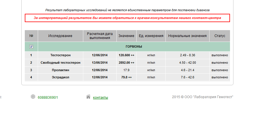
Task: Click phone number 6088836901
Action: coord(48,98)
